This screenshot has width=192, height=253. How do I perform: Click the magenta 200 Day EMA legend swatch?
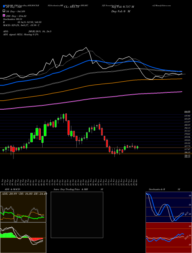(x=4, y=16)
